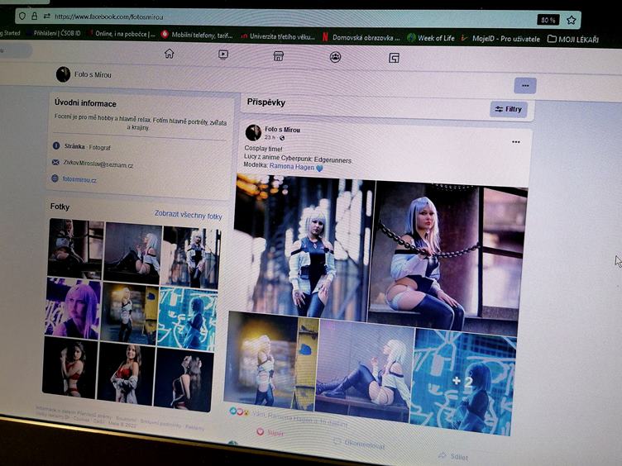Click the Sdílet share button
Screen dimensions: 622x466
click(x=453, y=456)
